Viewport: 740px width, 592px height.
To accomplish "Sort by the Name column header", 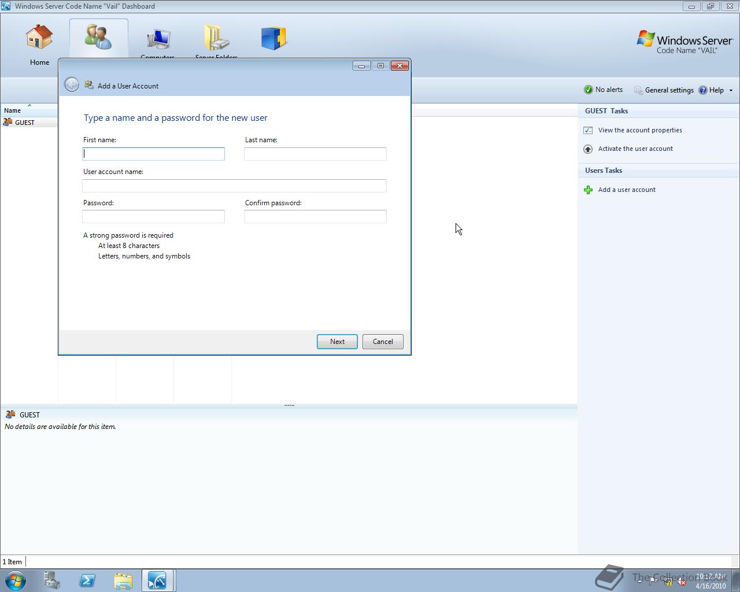I will click(29, 110).
